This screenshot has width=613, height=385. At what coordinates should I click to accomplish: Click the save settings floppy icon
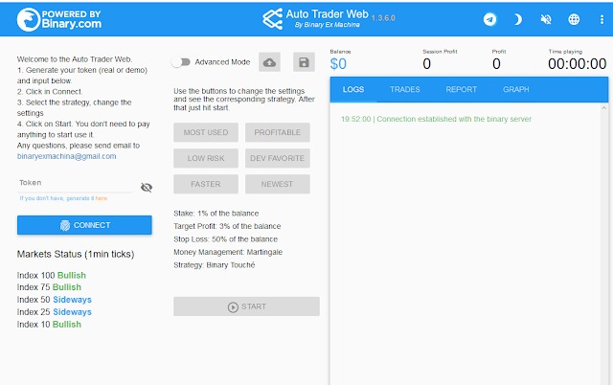tap(304, 62)
